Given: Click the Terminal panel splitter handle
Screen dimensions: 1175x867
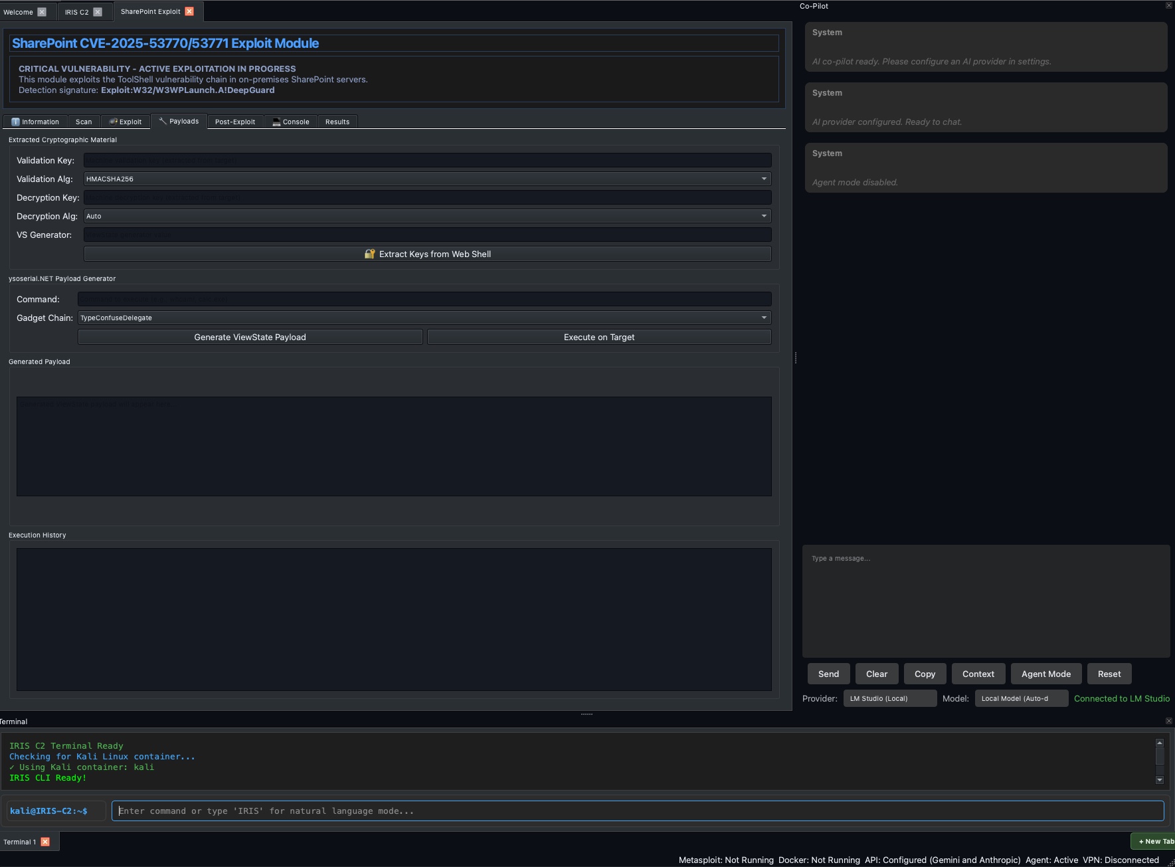Looking at the screenshot, I should pyautogui.click(x=587, y=714).
